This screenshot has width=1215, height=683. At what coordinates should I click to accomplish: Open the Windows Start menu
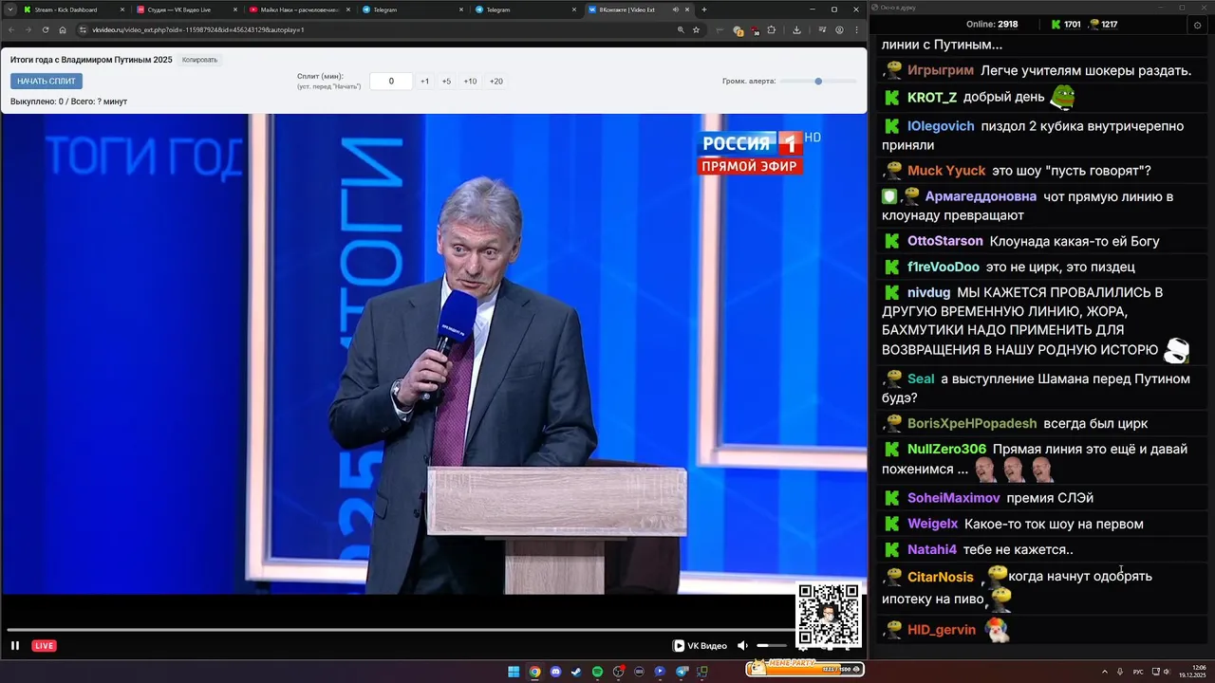click(x=514, y=672)
